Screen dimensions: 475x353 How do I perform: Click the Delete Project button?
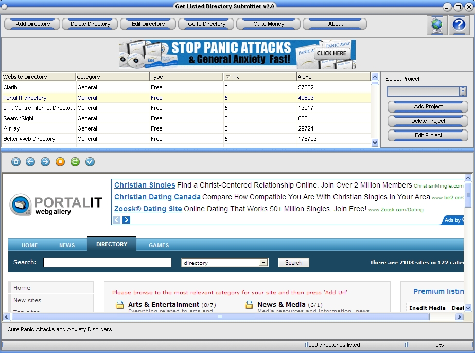click(428, 121)
